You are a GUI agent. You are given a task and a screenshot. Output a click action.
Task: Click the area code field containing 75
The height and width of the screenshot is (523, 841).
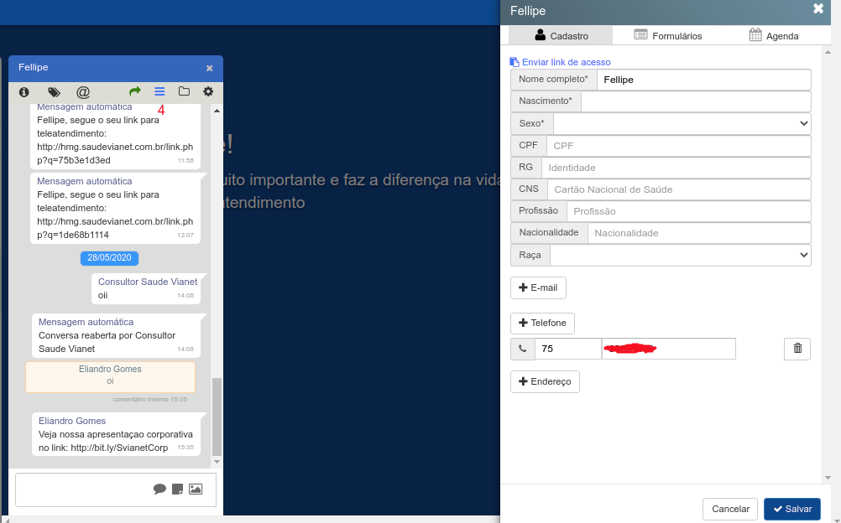click(x=568, y=349)
